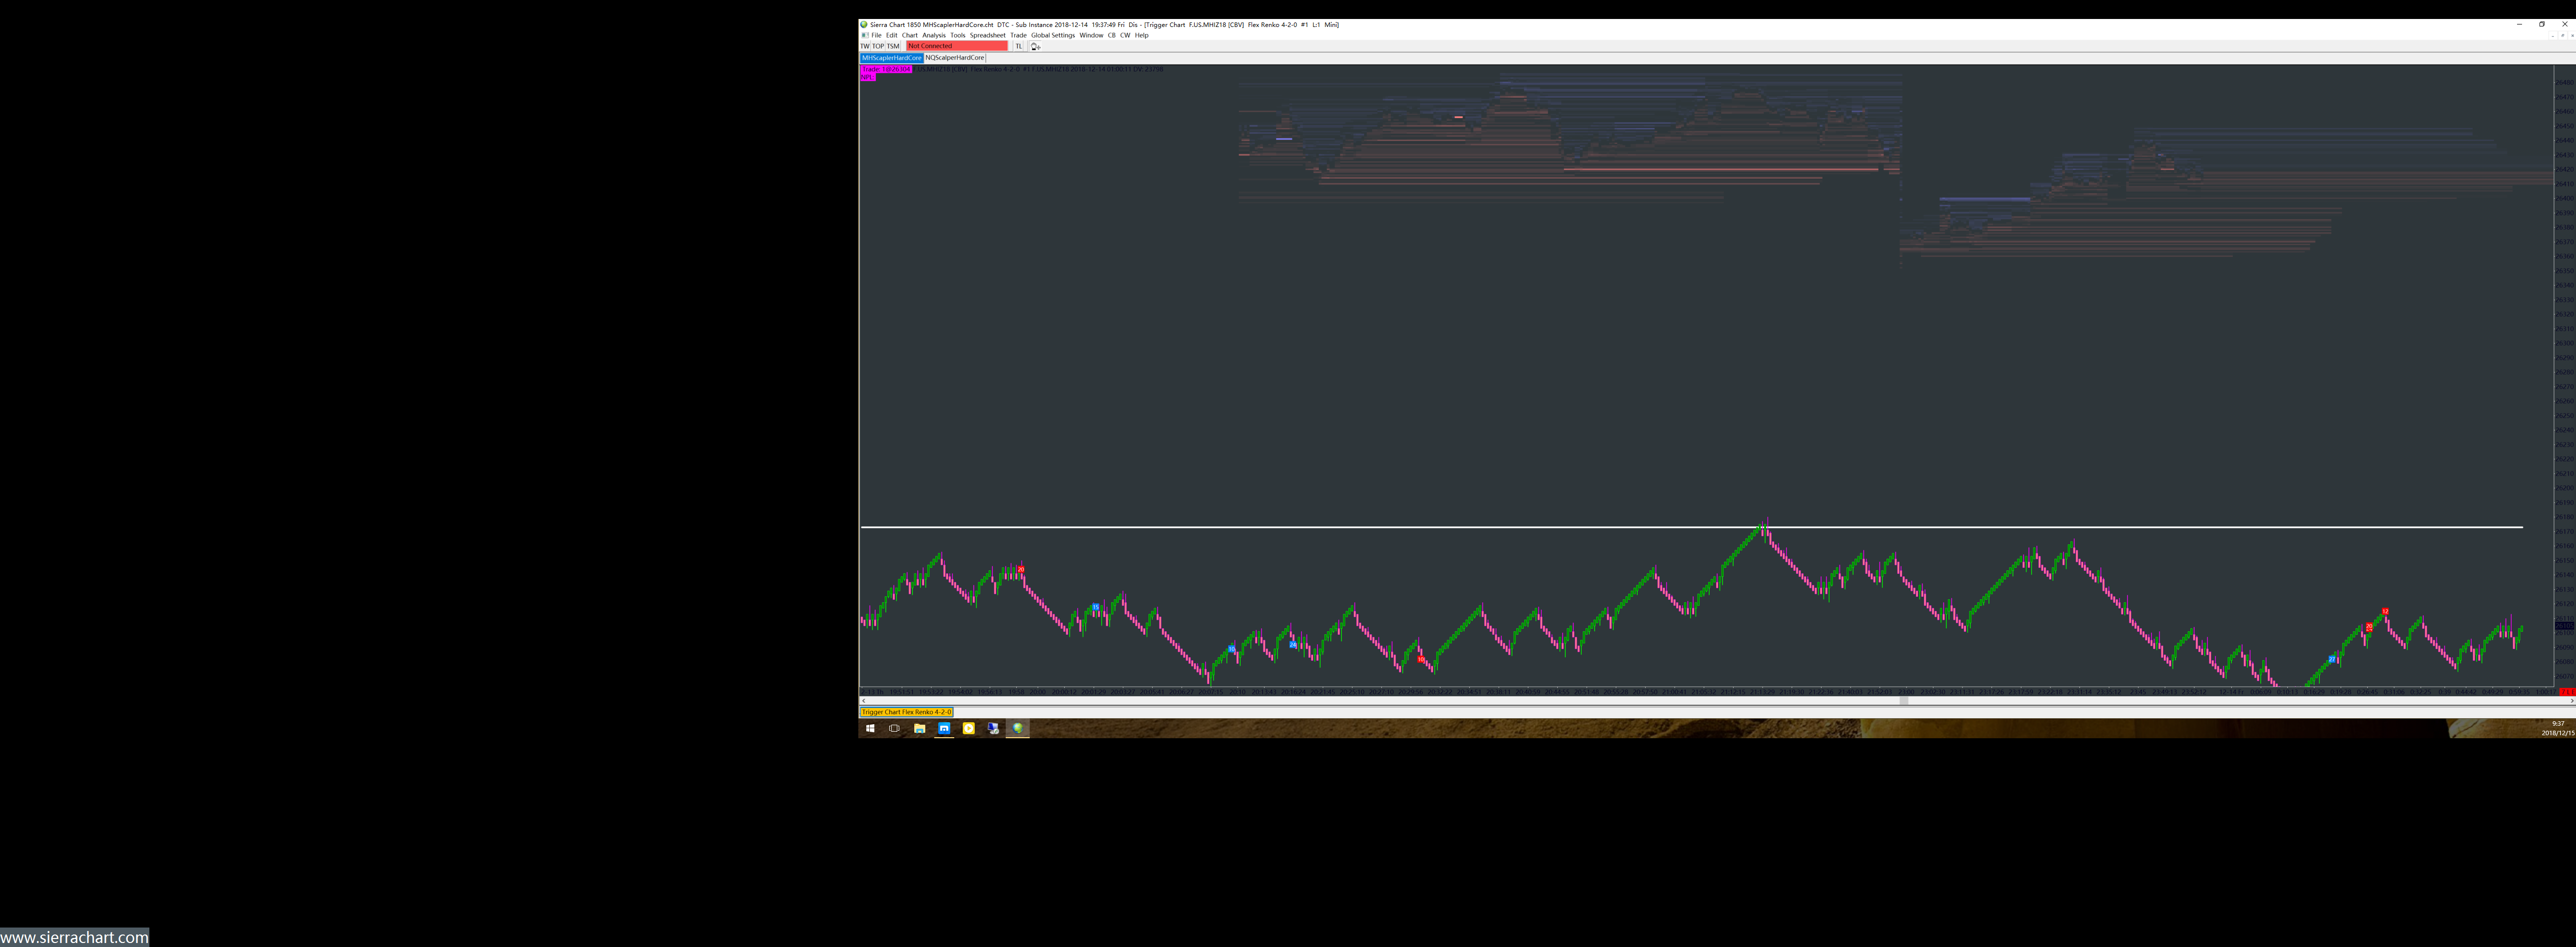Image resolution: width=2576 pixels, height=947 pixels.
Task: Click Maxthon browser taskbar icon
Action: click(944, 728)
